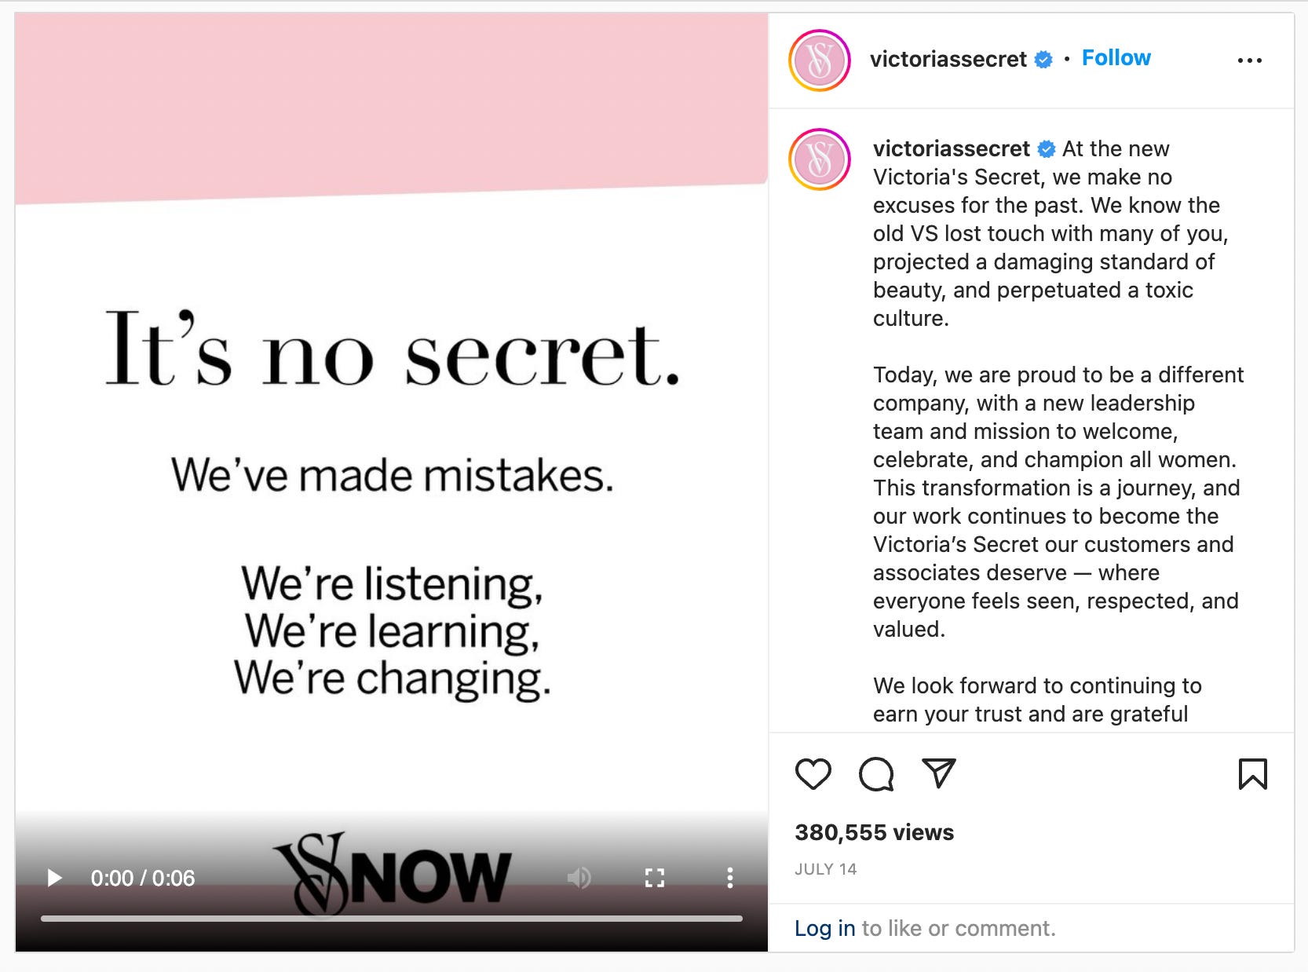Viewport: 1308px width, 972px height.
Task: Click victoriassecret username in the caption
Action: (951, 148)
